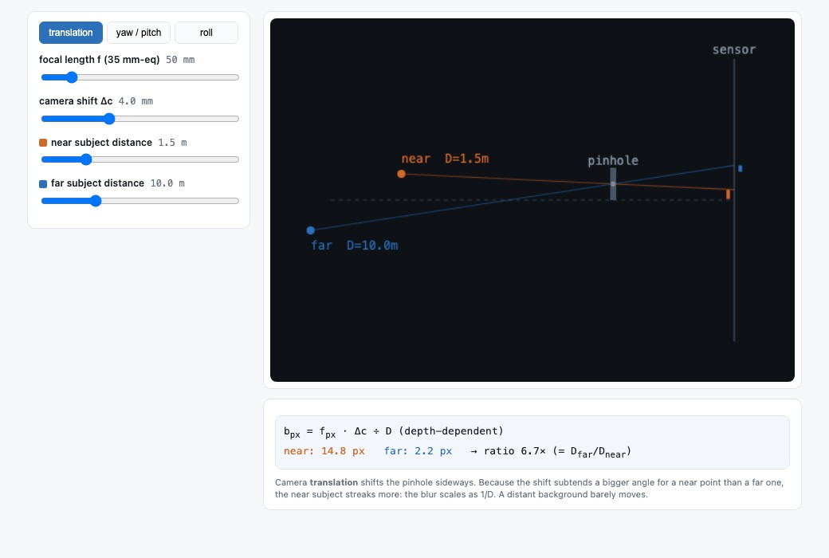The height and width of the screenshot is (558, 829).
Task: Click the sensor label at top of diagram
Action: pos(734,49)
